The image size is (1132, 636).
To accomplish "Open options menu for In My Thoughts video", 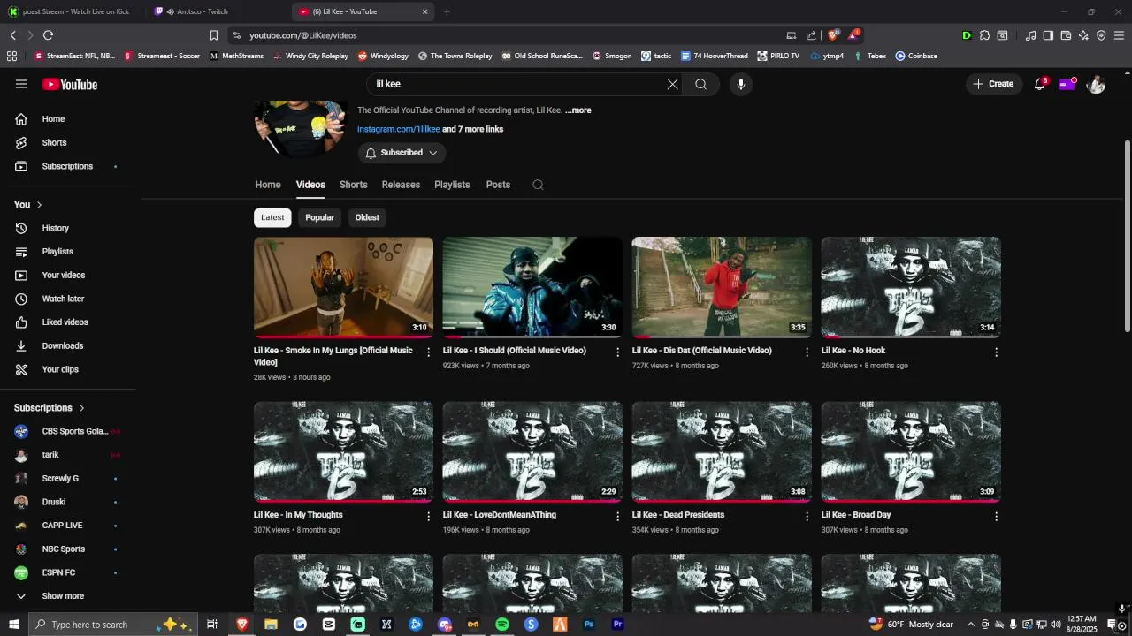I will (429, 516).
